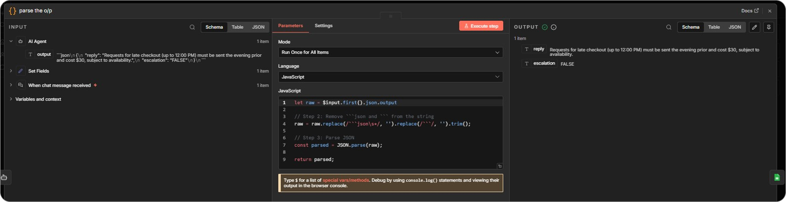
Task: Pin the output data with pin icon
Action: (769, 27)
